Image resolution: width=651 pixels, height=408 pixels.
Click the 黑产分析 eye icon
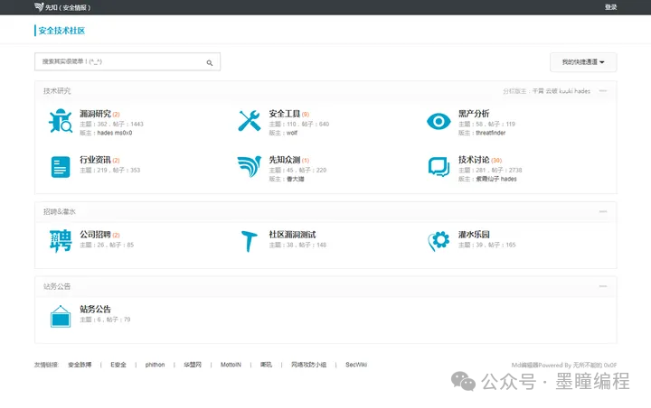[x=439, y=121]
